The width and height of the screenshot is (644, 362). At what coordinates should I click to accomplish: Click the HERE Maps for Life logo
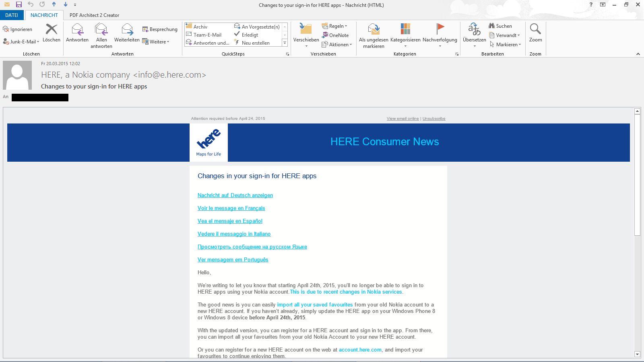(x=208, y=142)
